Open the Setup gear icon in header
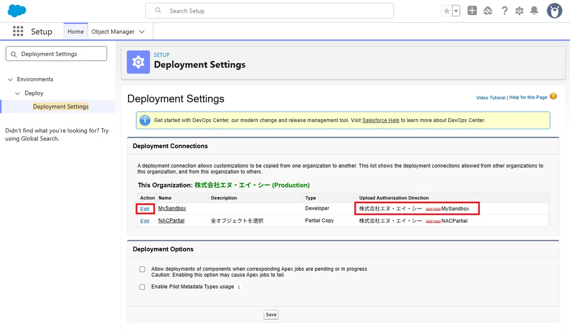This screenshot has height=330, width=570. (520, 10)
